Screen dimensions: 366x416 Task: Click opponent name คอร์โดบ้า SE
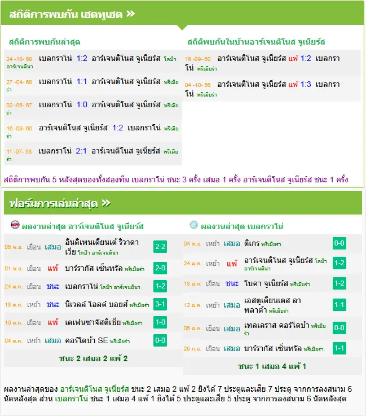(x=86, y=341)
